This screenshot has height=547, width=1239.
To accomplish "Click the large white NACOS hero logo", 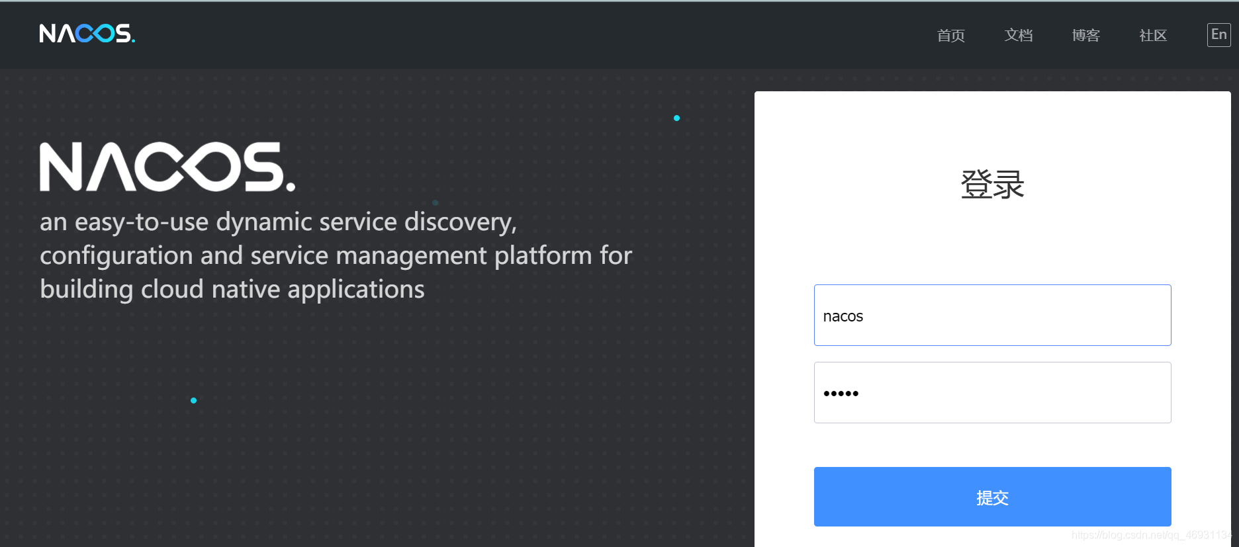I will (x=167, y=167).
